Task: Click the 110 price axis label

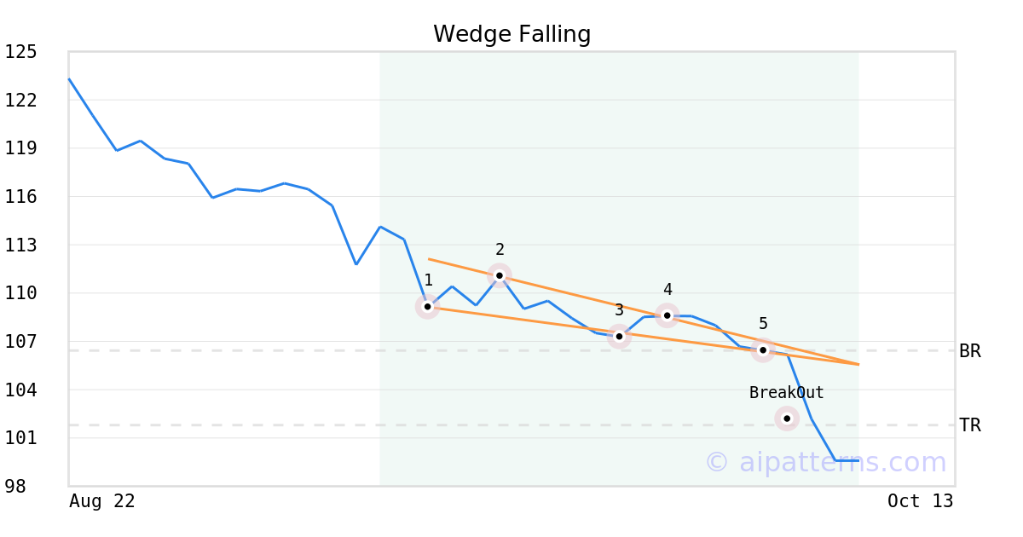Action: (20, 293)
